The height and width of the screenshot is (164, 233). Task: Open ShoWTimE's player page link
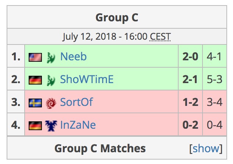point(87,79)
